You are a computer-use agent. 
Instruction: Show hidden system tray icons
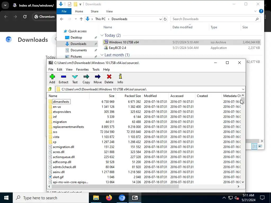pos(224,198)
